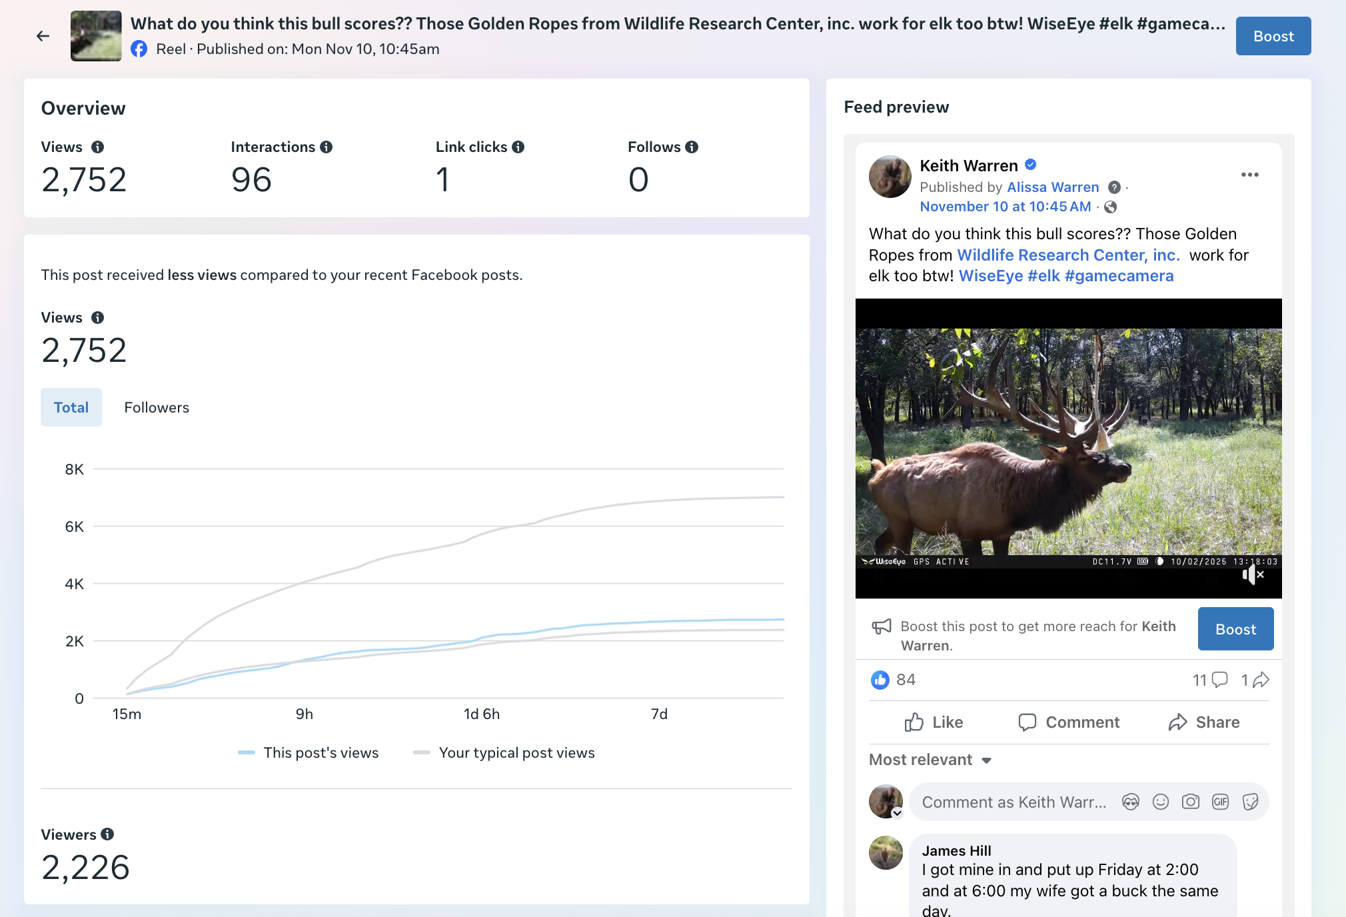Toggle the Like button on the post
The width and height of the screenshot is (1346, 917).
934,722
